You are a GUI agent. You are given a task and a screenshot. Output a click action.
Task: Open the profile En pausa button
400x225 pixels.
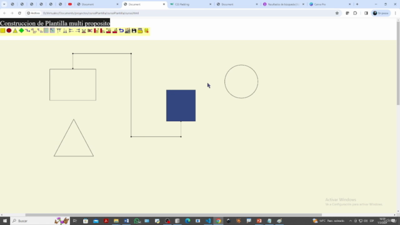tap(381, 13)
